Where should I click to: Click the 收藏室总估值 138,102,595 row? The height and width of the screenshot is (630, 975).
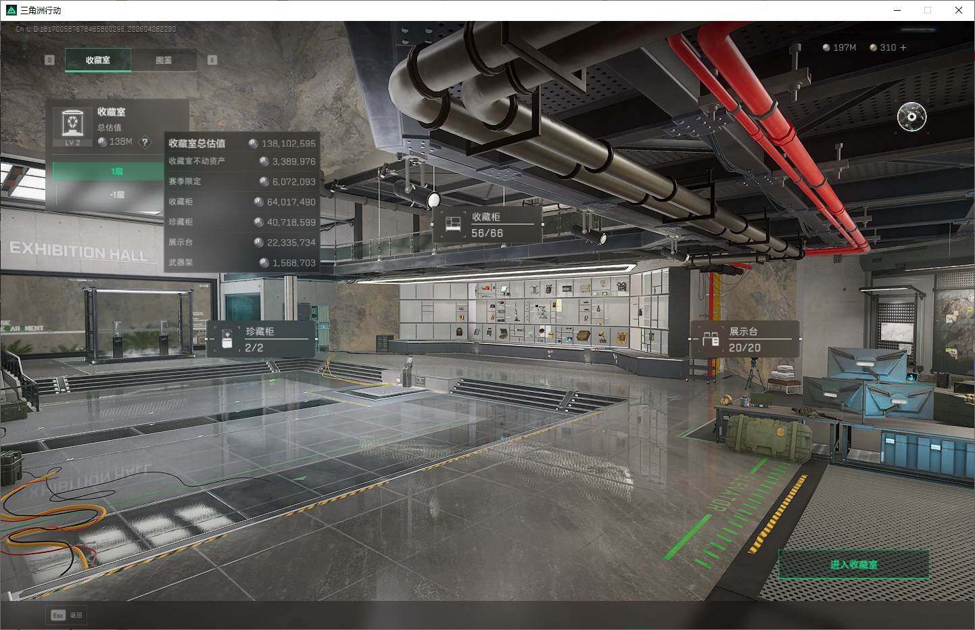242,143
